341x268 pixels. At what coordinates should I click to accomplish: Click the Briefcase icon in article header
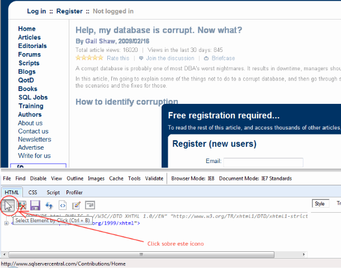point(206,58)
